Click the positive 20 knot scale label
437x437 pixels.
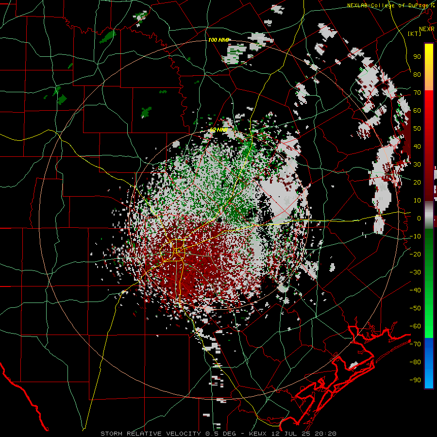point(417,182)
